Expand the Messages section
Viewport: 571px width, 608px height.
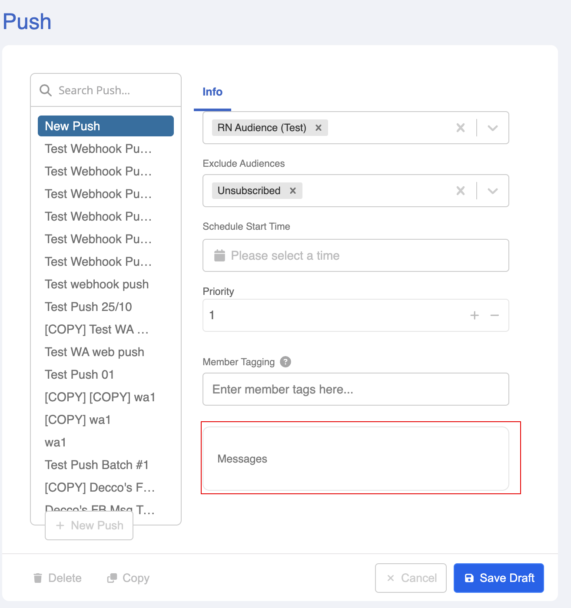point(355,459)
